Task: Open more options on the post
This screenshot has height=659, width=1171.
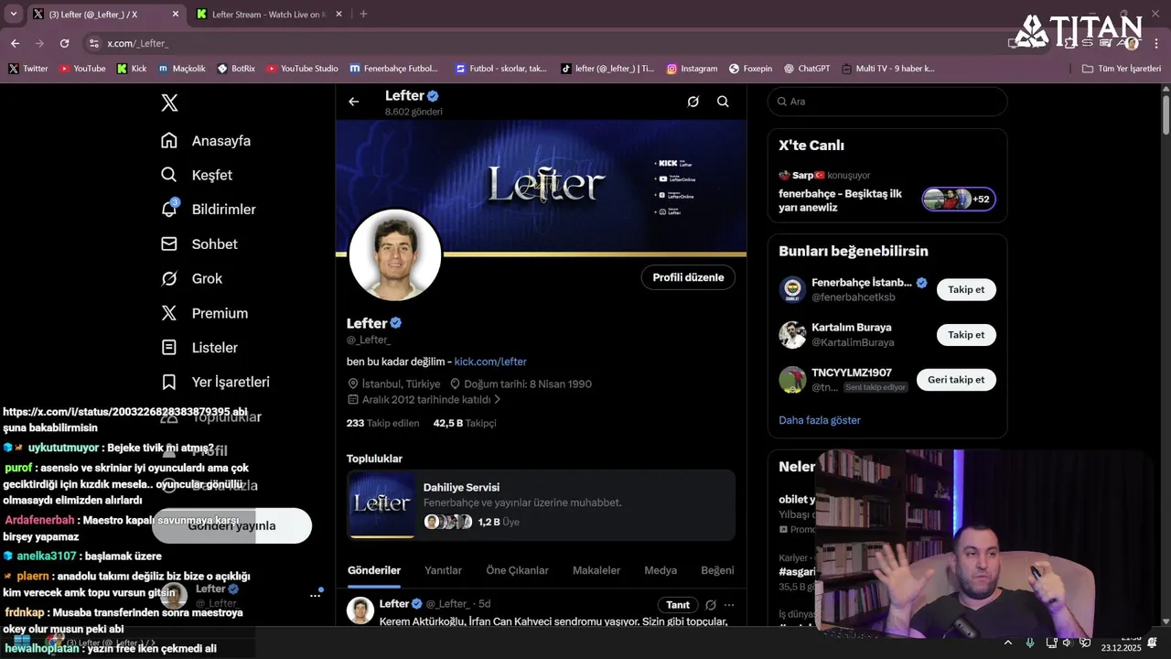Action: pos(729,605)
